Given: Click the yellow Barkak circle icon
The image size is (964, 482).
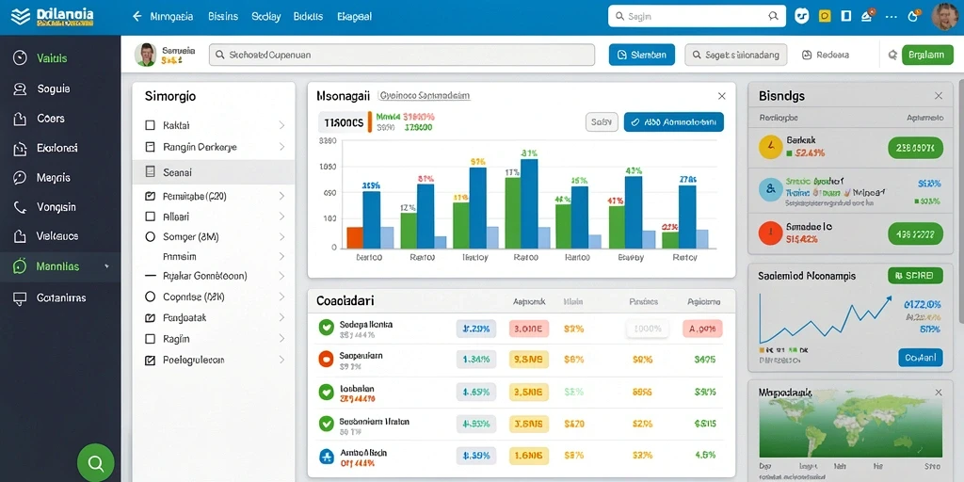Looking at the screenshot, I should (770, 148).
